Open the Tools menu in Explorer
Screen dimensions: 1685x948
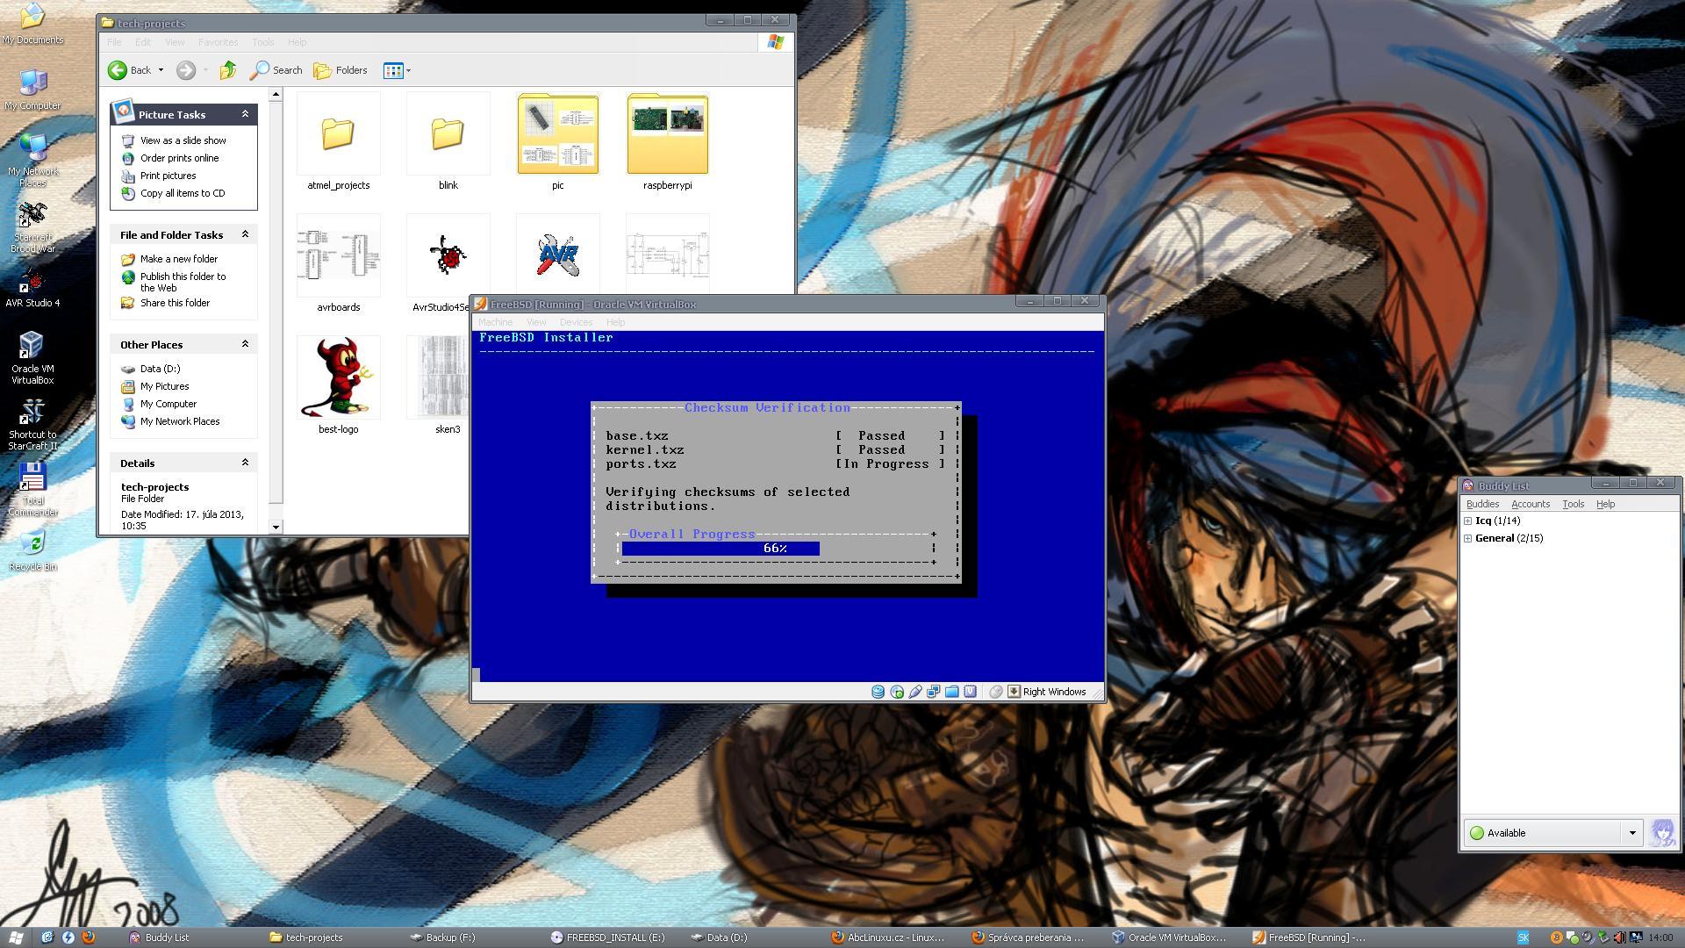(x=262, y=42)
